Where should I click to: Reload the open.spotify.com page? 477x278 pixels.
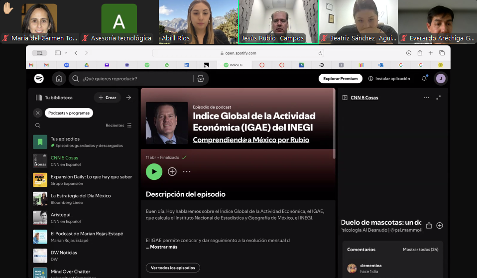click(x=320, y=53)
